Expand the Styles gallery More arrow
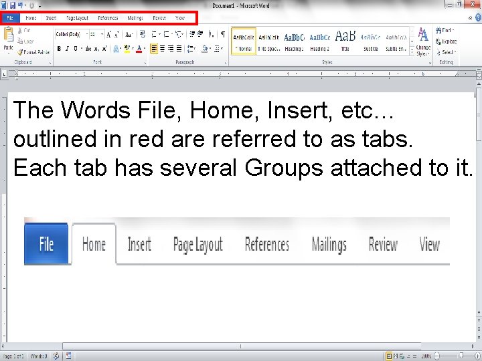Image resolution: width=482 pixels, height=361 pixels. point(412,51)
